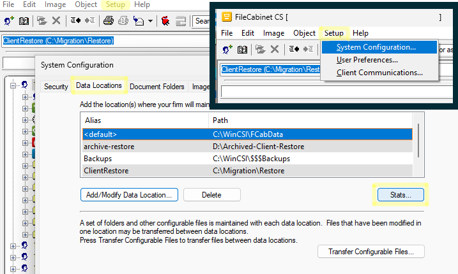Click the send envelope icon in the main toolbar
The width and height of the screenshot is (458, 274).
pyautogui.click(x=139, y=20)
